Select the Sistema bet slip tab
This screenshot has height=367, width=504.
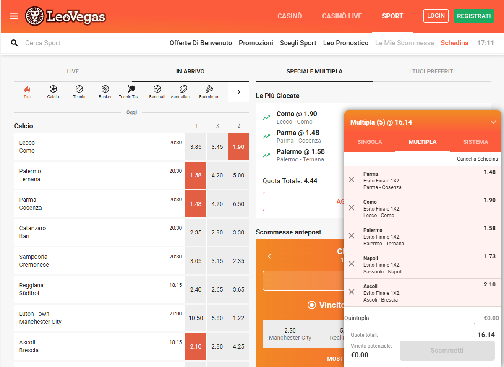pyautogui.click(x=475, y=142)
